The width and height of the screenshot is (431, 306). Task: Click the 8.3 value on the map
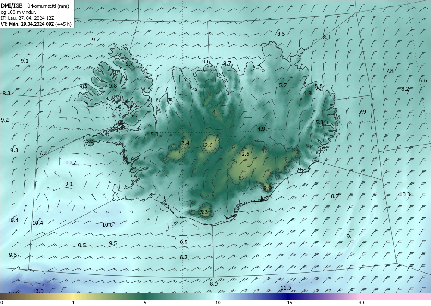[6, 94]
